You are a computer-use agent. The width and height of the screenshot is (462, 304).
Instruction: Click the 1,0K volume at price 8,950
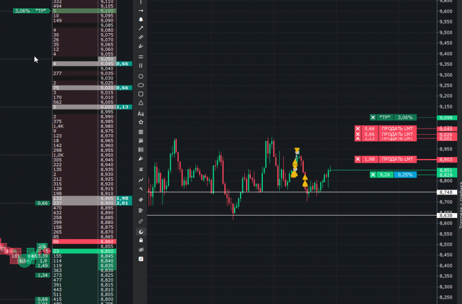coord(58,155)
